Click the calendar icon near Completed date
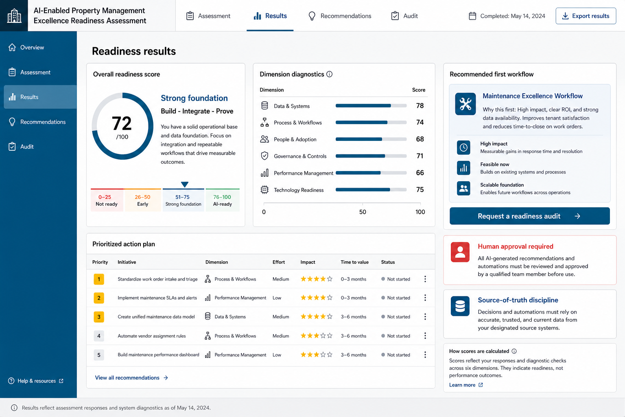The width and height of the screenshot is (625, 417). [x=472, y=16]
